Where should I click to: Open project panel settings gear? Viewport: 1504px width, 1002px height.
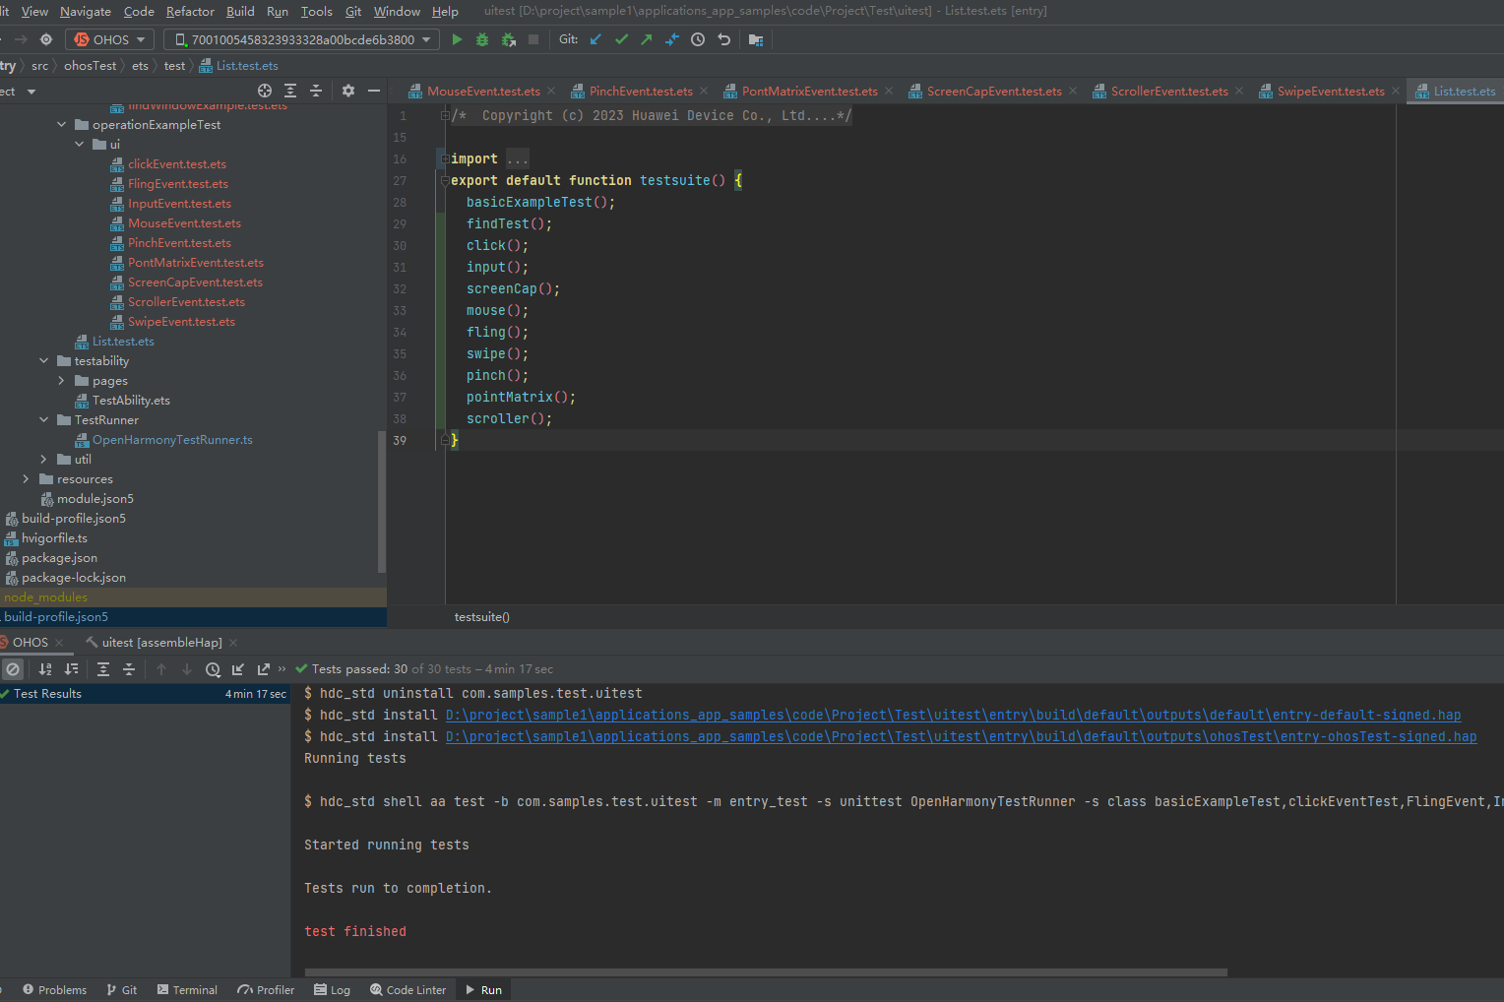(347, 91)
